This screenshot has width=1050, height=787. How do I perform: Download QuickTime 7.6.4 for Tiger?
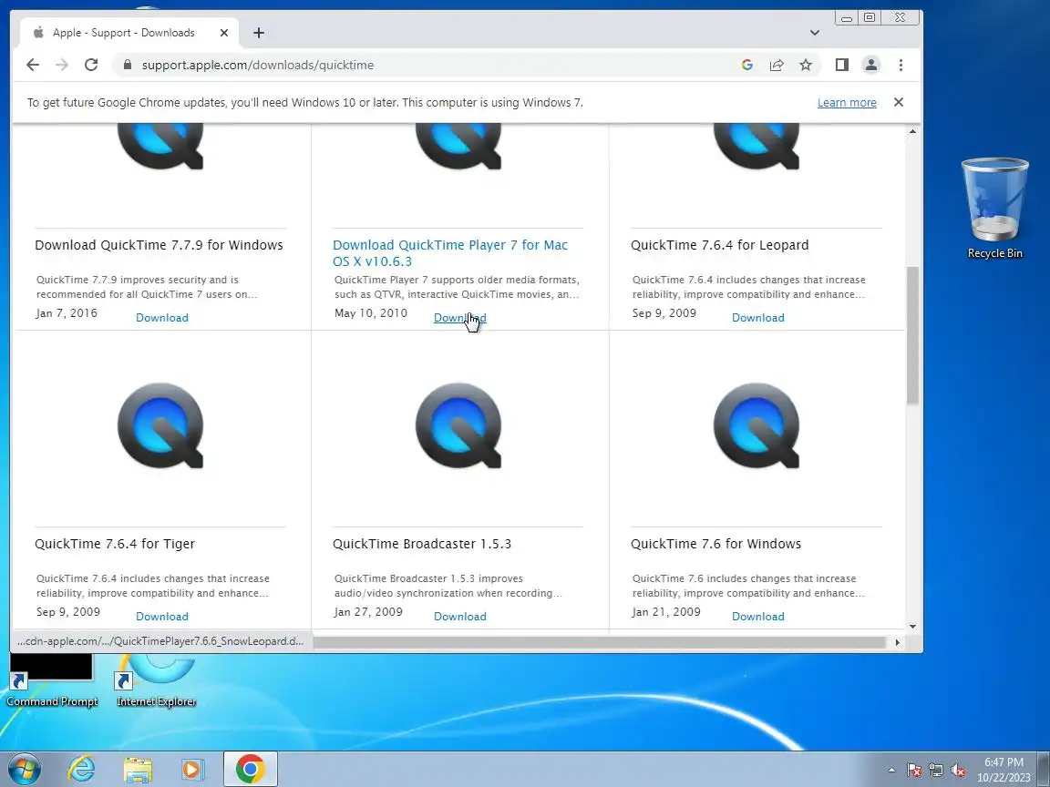[x=162, y=617]
